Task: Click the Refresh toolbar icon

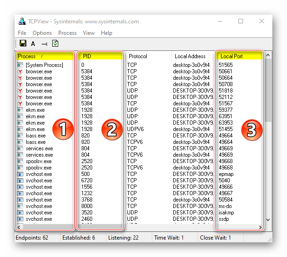Action: coord(55,44)
